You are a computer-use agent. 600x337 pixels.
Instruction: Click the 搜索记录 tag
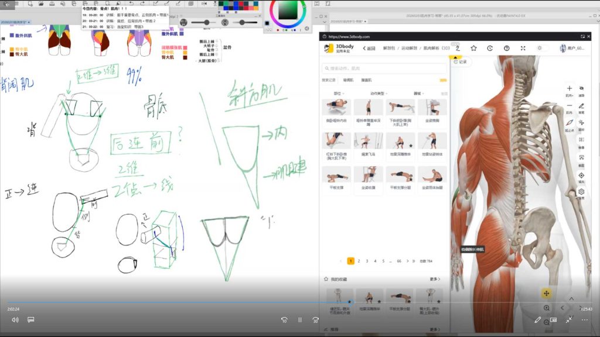click(329, 80)
